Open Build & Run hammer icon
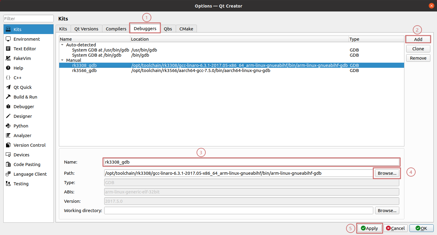Image resolution: width=437 pixels, height=235 pixels. 8,97
